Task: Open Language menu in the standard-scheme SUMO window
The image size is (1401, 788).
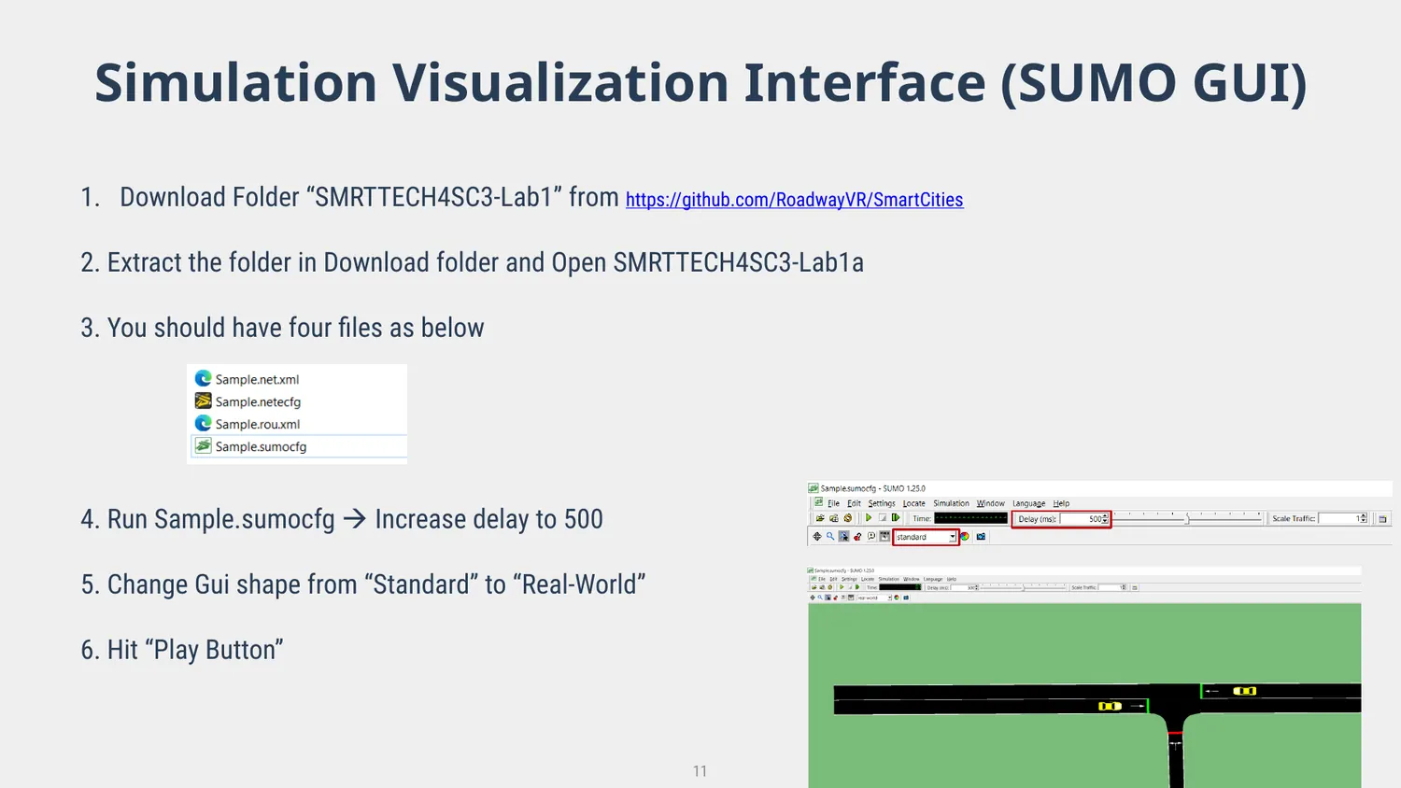Action: point(1028,503)
